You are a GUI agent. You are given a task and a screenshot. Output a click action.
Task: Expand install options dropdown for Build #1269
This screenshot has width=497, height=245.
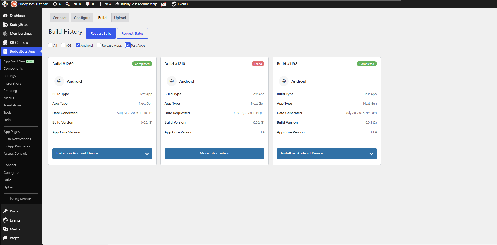(147, 154)
